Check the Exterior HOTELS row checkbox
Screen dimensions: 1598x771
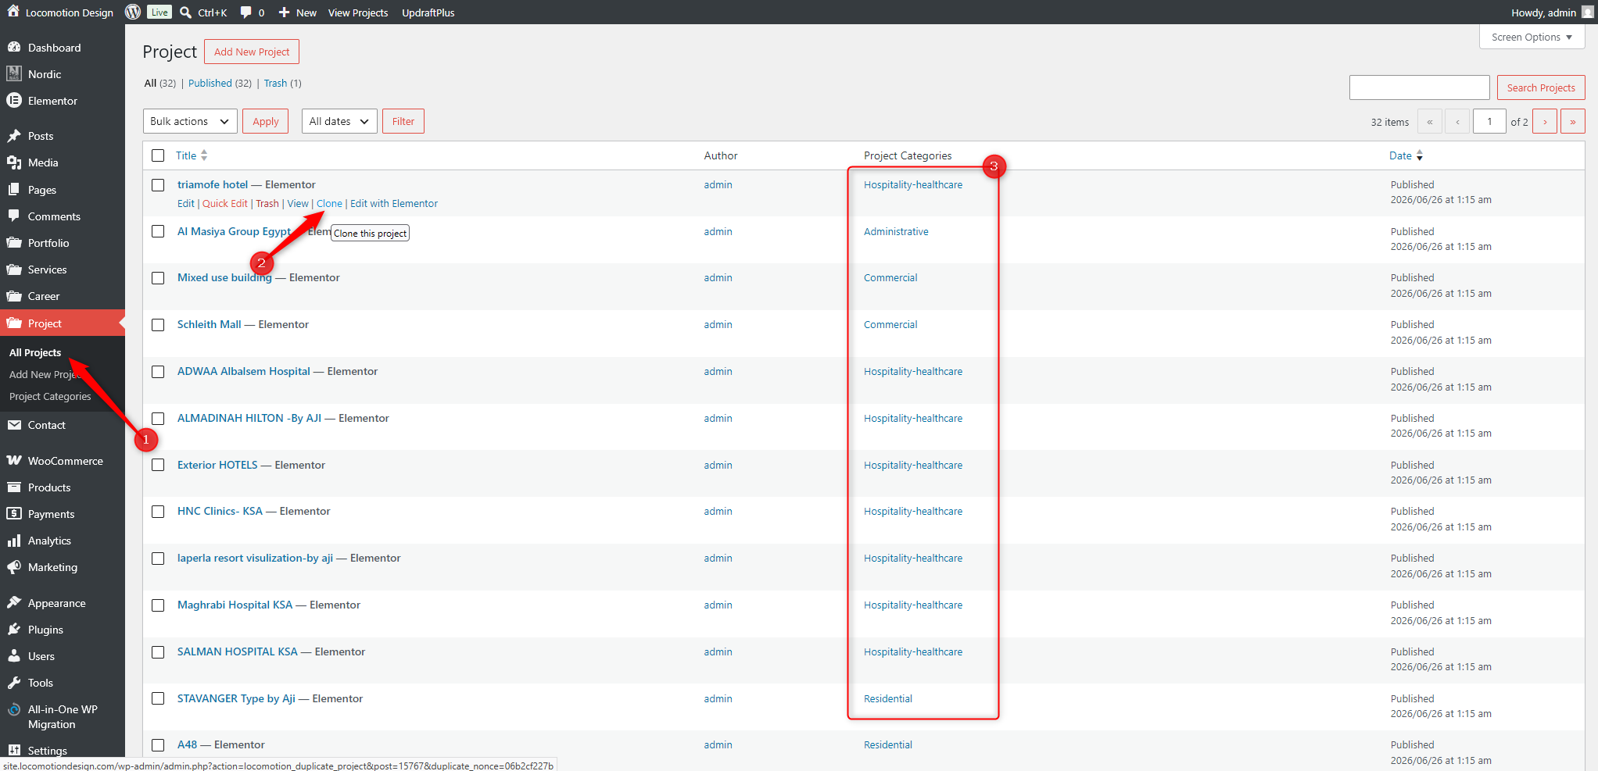tap(158, 465)
